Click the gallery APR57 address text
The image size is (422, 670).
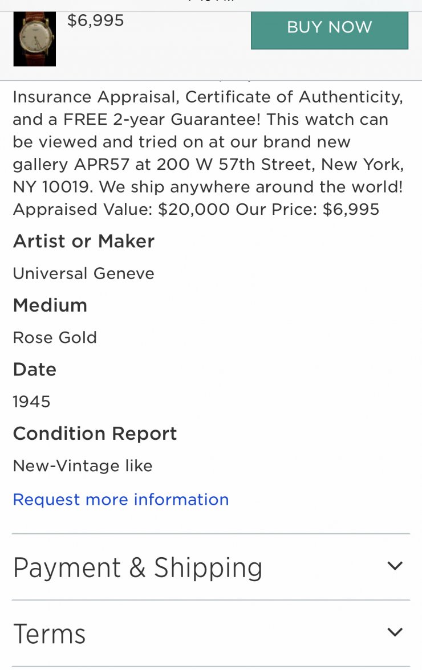208,165
